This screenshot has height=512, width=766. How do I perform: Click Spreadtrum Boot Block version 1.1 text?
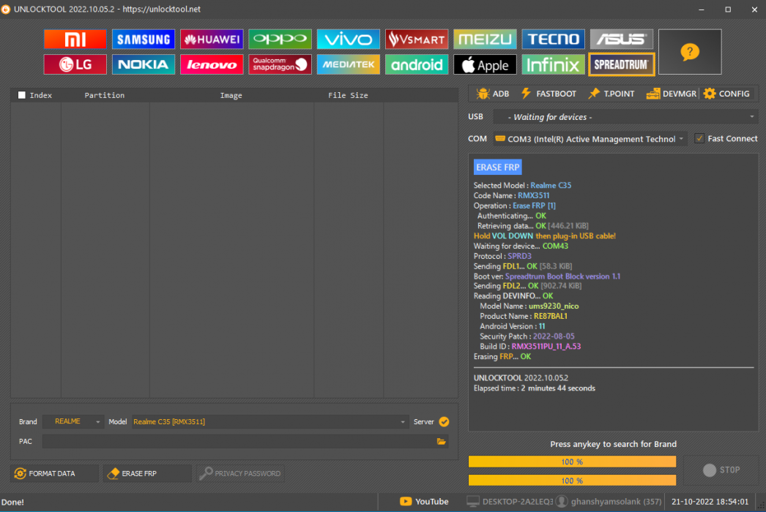562,276
